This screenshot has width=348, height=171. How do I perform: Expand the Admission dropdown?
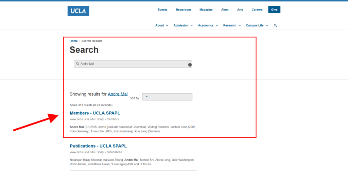[183, 25]
